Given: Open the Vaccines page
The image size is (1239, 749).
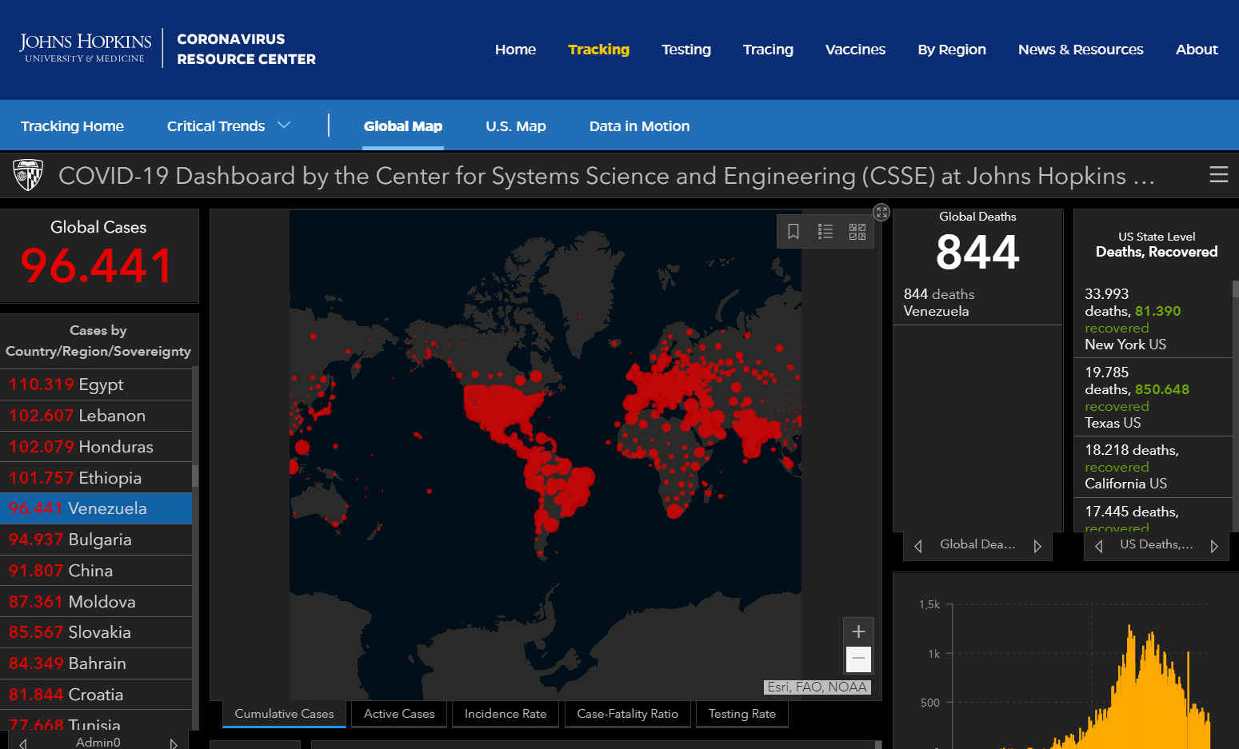Looking at the screenshot, I should [x=855, y=49].
